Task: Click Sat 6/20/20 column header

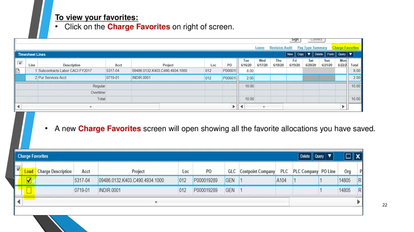Action: (x=311, y=63)
